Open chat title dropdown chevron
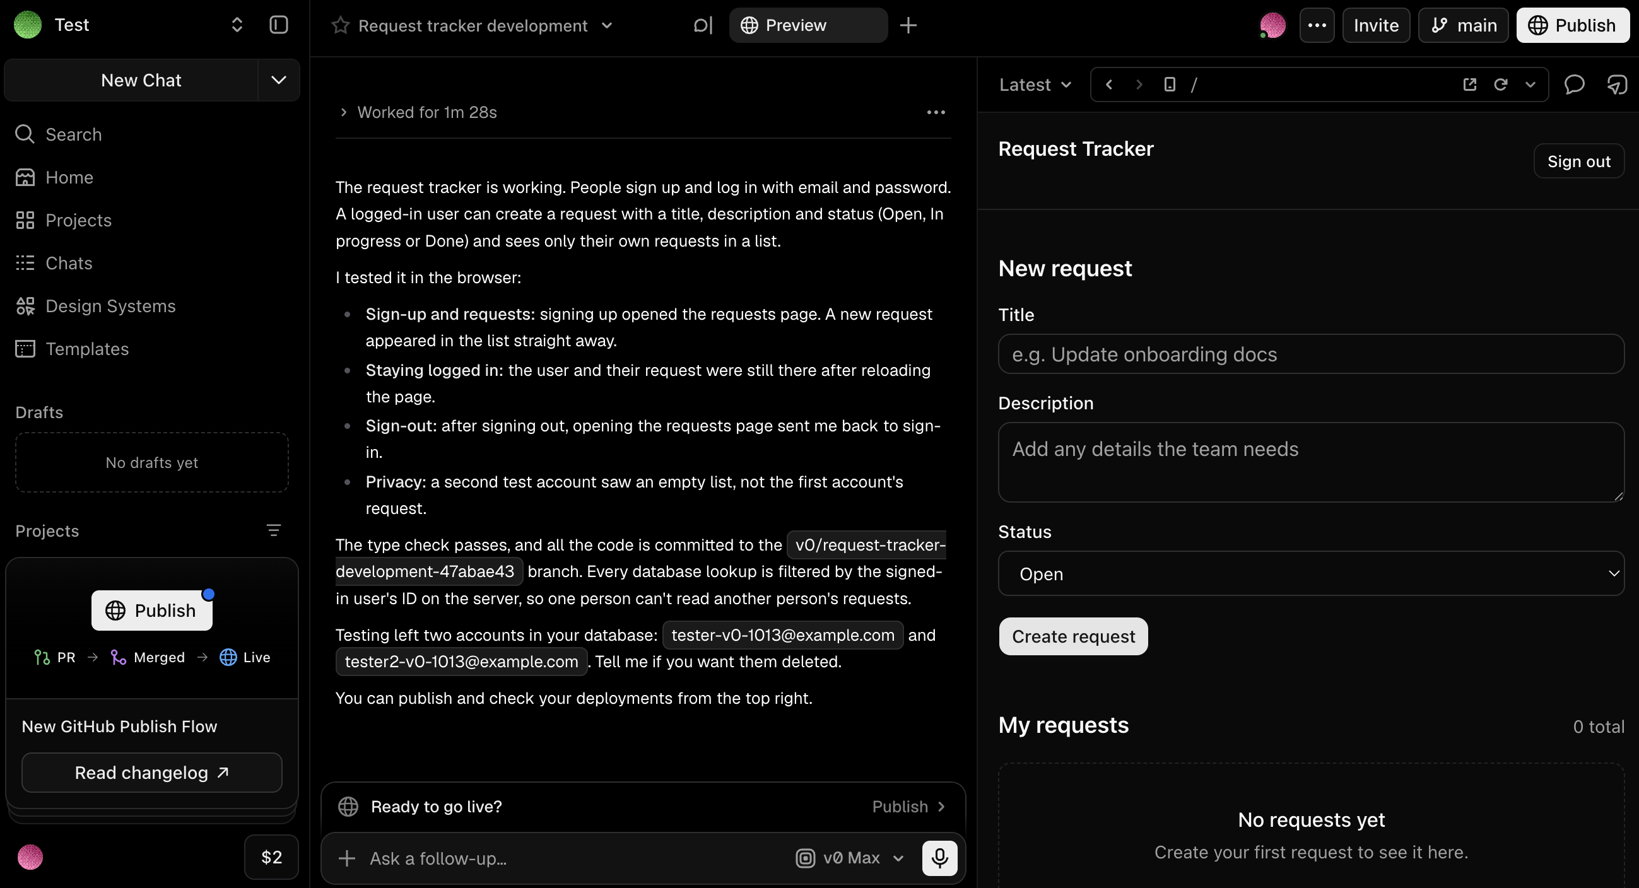This screenshot has width=1639, height=888. click(x=607, y=25)
